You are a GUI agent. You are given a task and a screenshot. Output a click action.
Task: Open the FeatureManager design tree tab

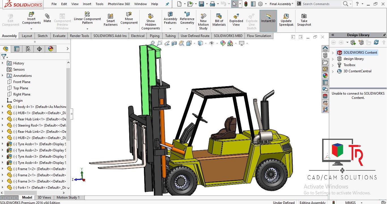click(x=5, y=49)
